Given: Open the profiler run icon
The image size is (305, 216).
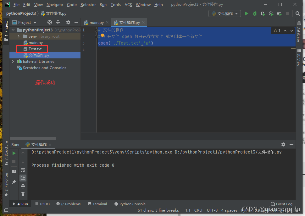Looking at the screenshot, I should point(271,13).
